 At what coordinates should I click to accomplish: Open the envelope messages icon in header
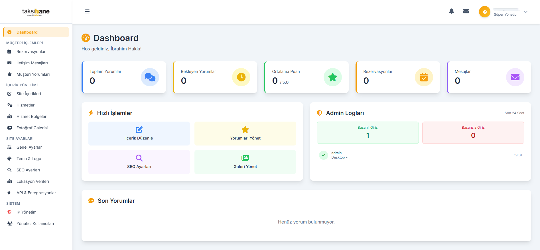(x=466, y=11)
